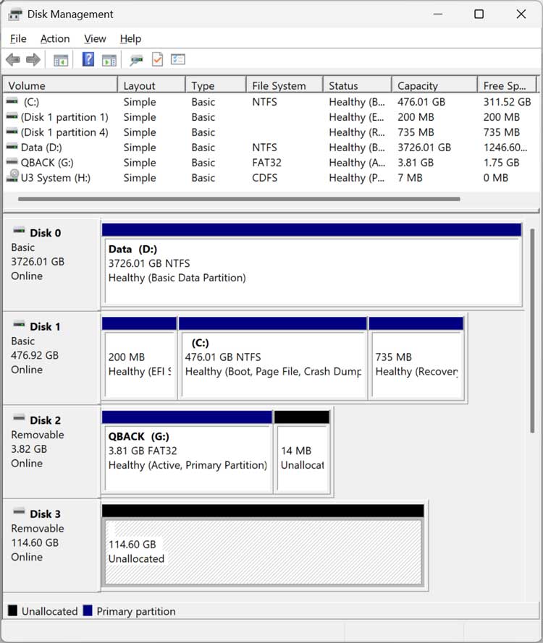Click the Disk Management title bar app icon

[x=15, y=14]
